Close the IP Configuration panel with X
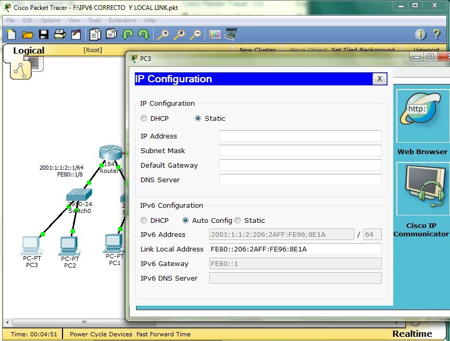 (x=379, y=79)
